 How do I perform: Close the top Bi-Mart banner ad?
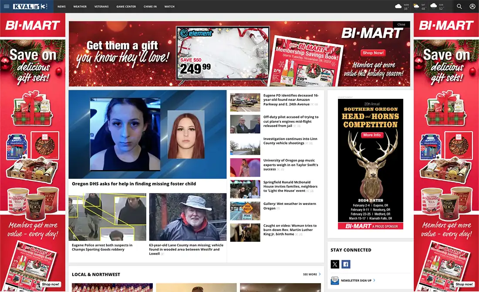point(401,24)
